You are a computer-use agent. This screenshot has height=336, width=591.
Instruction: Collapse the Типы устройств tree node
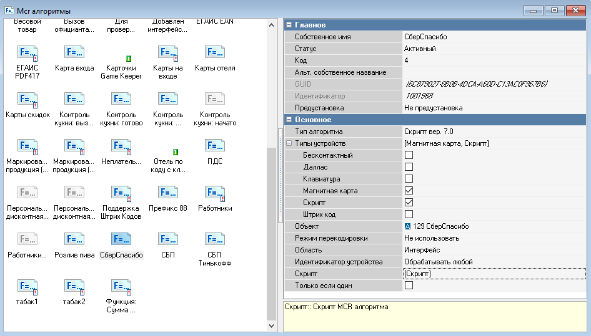(289, 143)
